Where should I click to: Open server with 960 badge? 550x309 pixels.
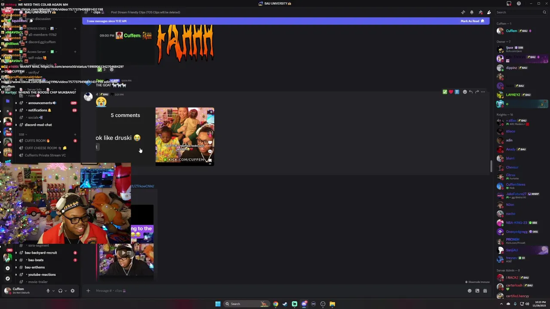coord(7,133)
